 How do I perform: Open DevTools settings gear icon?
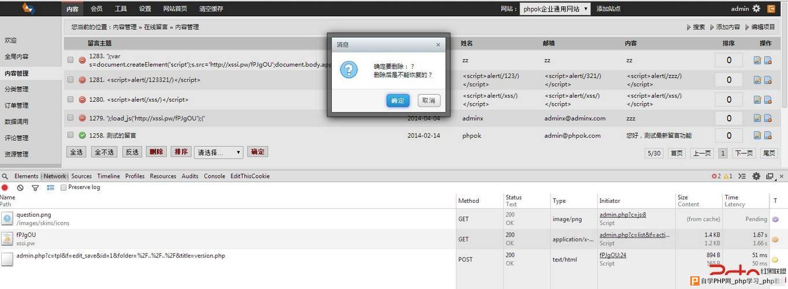(x=756, y=176)
